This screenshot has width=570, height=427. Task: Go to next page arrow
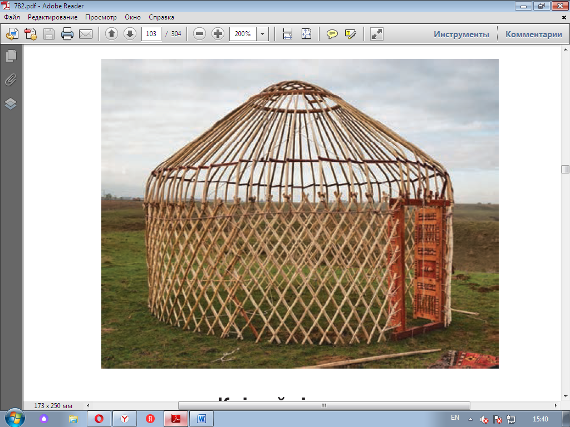[130, 34]
